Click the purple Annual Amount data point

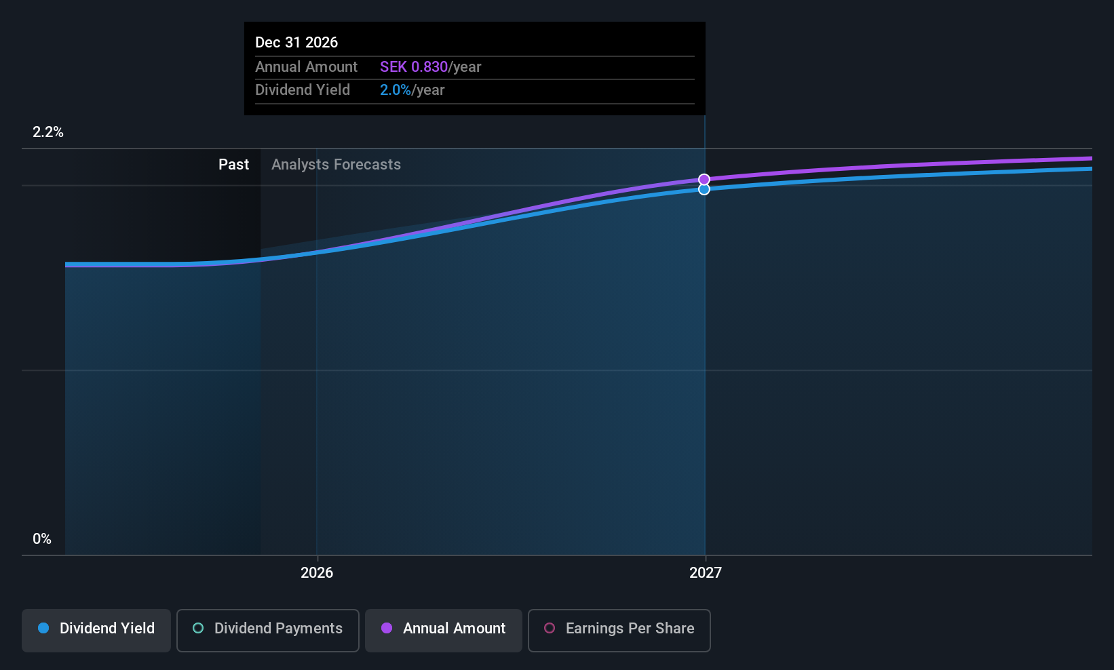click(x=704, y=180)
